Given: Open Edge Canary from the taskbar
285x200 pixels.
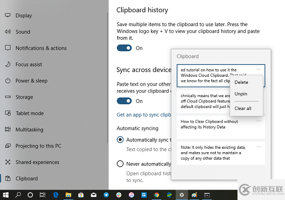Looking at the screenshot, I should coord(169,195).
